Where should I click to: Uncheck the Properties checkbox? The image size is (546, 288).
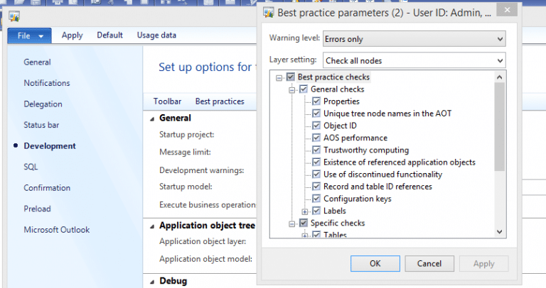(316, 101)
